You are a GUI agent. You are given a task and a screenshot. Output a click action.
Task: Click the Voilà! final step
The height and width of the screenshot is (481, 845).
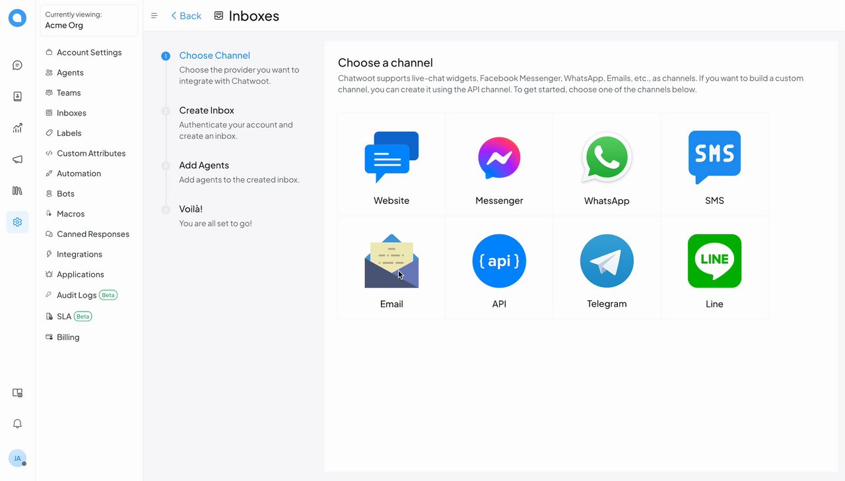[191, 208]
